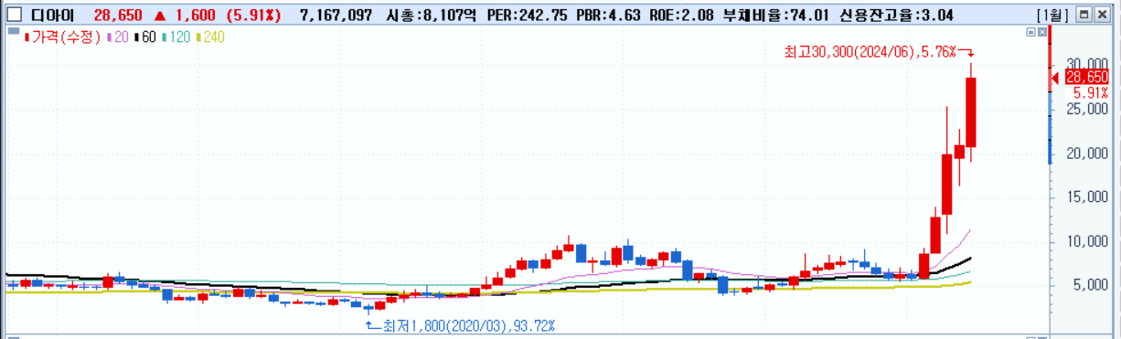
Task: Click the 최저1,800(2020/03) low price annotation
Action: [x=468, y=325]
